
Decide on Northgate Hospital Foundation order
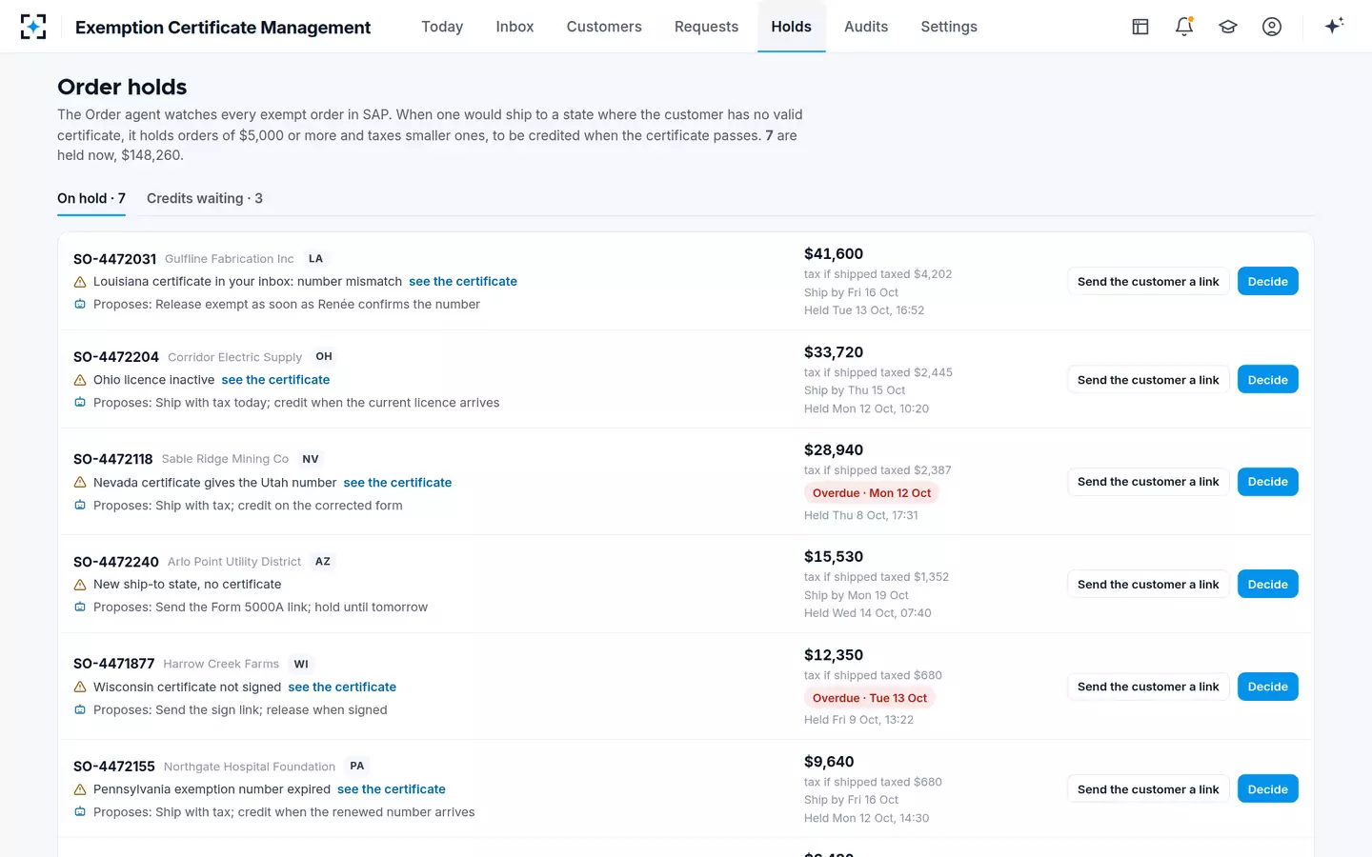(1267, 788)
